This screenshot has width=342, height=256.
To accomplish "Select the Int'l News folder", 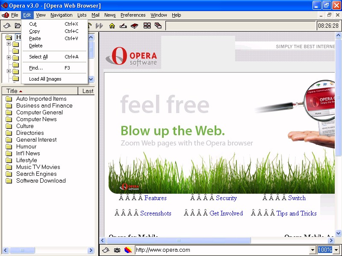I will click(28, 153).
